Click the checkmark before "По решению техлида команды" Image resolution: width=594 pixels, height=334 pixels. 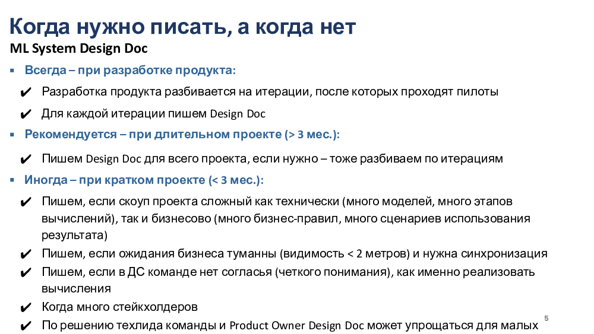coord(26,326)
